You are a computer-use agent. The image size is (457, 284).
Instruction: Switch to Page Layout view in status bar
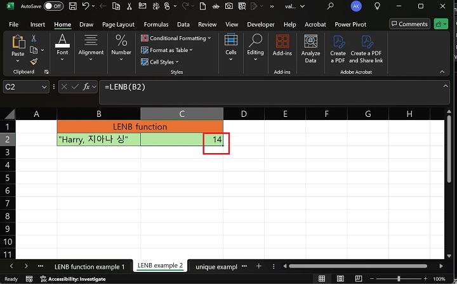point(339,279)
